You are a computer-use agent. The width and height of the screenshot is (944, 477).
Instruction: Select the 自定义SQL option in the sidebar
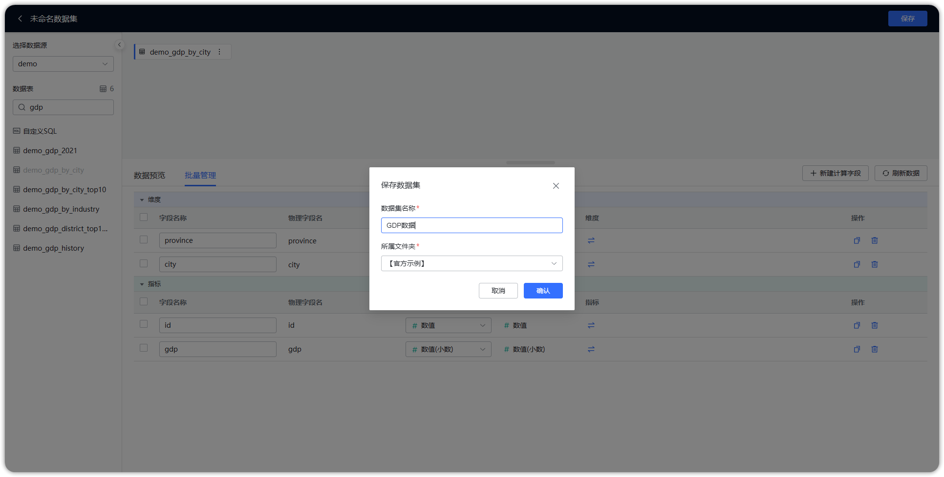click(x=40, y=131)
